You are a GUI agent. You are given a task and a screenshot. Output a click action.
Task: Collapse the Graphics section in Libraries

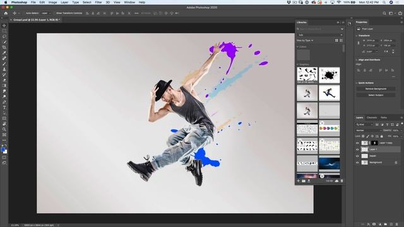[x=297, y=64]
